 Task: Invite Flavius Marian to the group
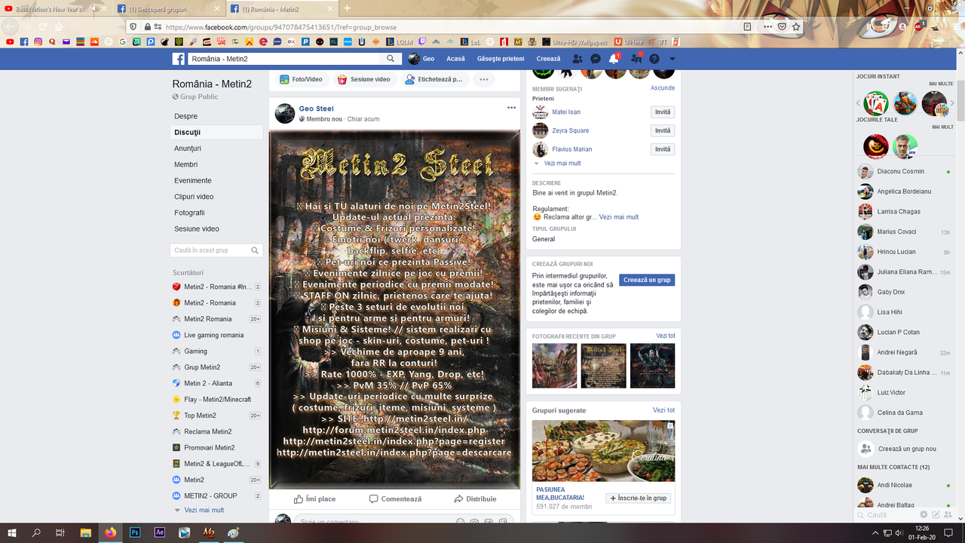(x=663, y=149)
